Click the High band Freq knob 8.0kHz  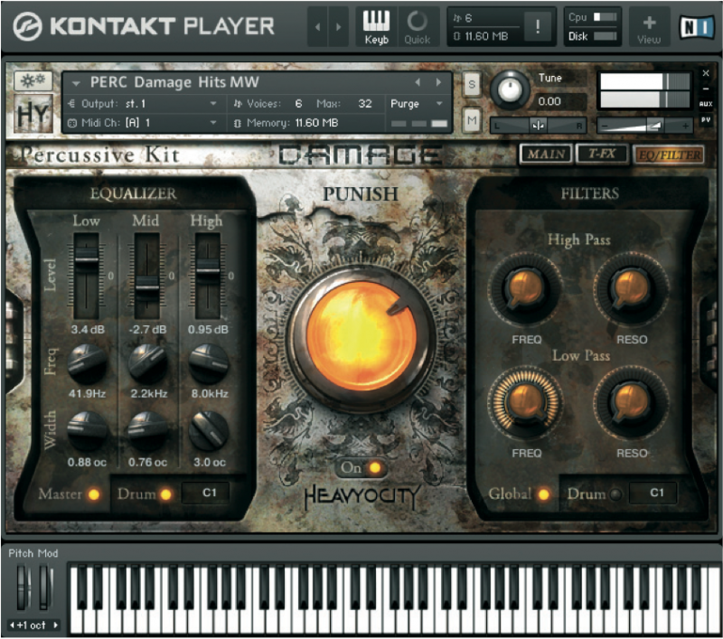click(209, 364)
